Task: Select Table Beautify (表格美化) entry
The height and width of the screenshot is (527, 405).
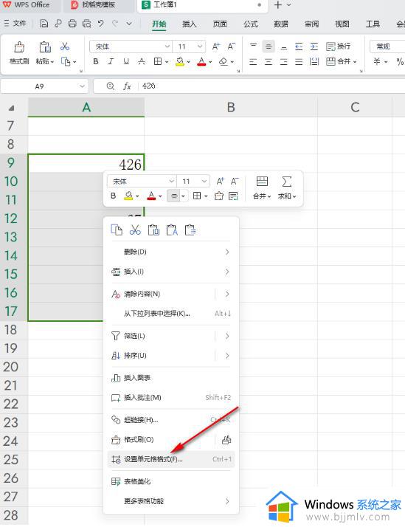Action: point(171,481)
